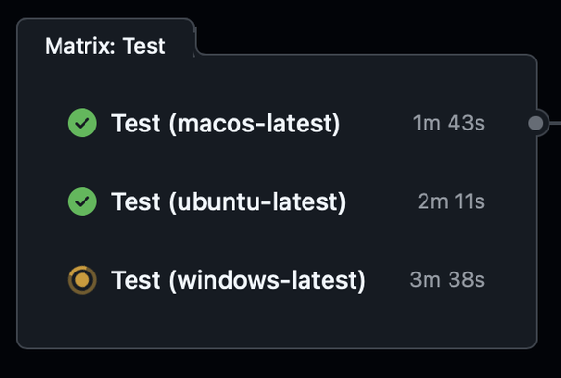561x378 pixels.
Task: Click the word Test after Matrix colon
Action: pos(144,46)
